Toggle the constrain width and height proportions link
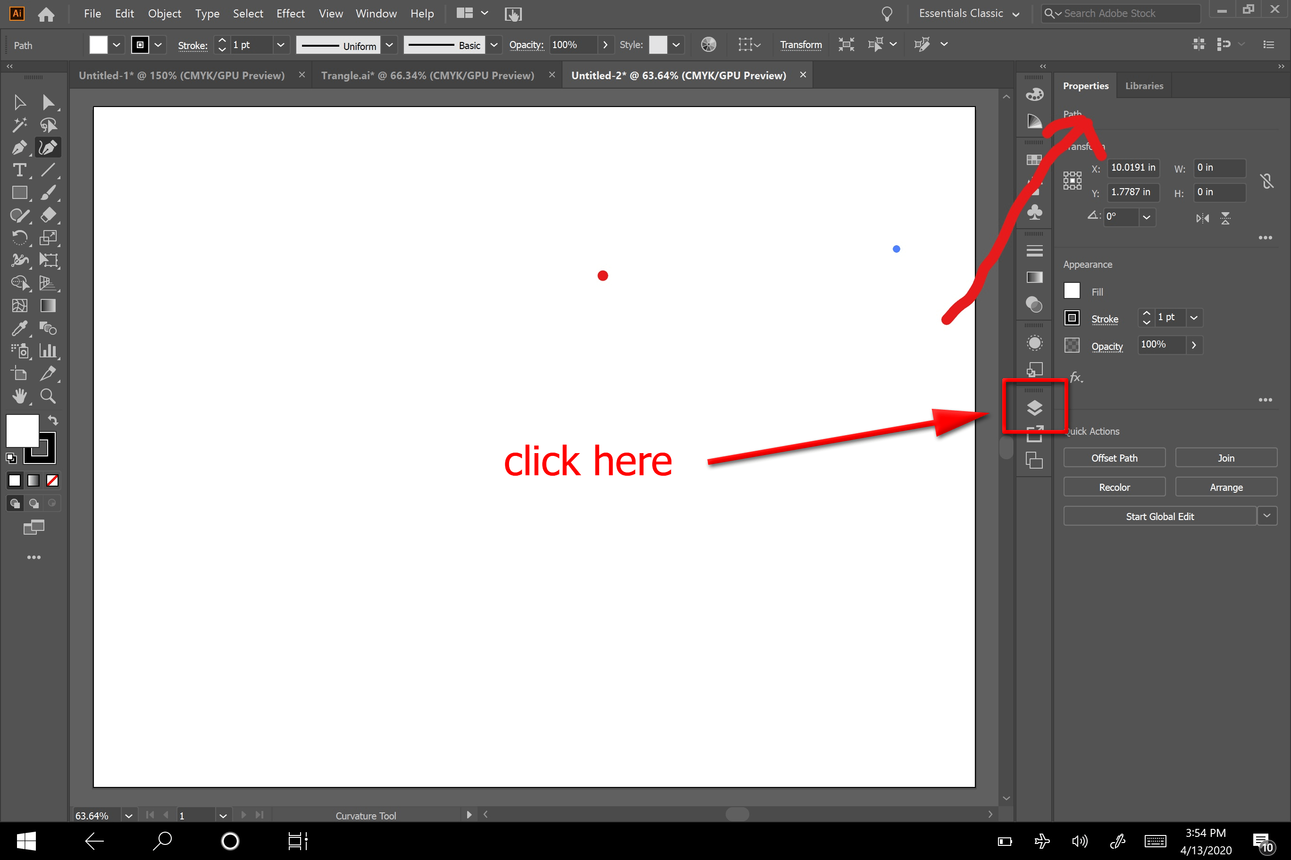 (x=1268, y=181)
